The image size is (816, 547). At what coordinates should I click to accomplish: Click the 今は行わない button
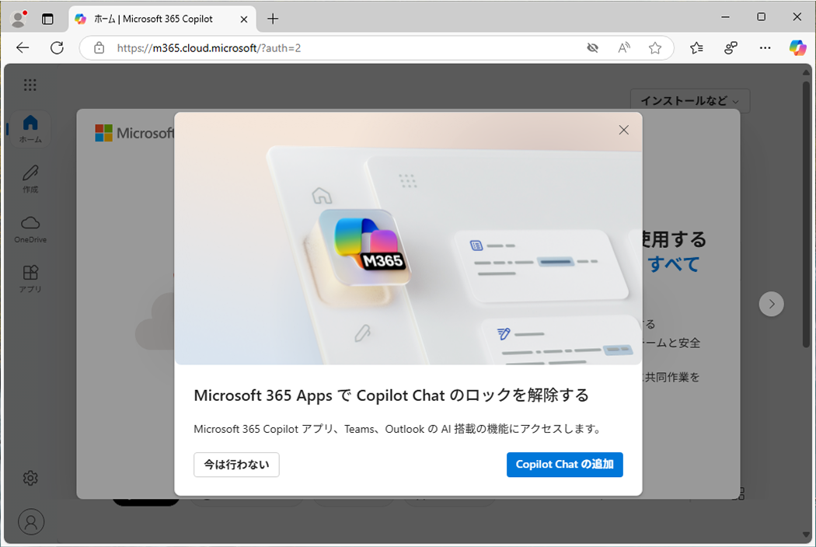click(x=236, y=464)
